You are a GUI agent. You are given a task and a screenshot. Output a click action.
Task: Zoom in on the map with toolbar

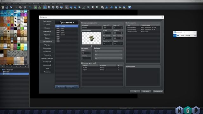[x=88, y=7]
